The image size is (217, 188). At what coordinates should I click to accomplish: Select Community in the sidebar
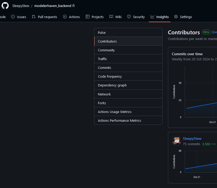tap(106, 50)
